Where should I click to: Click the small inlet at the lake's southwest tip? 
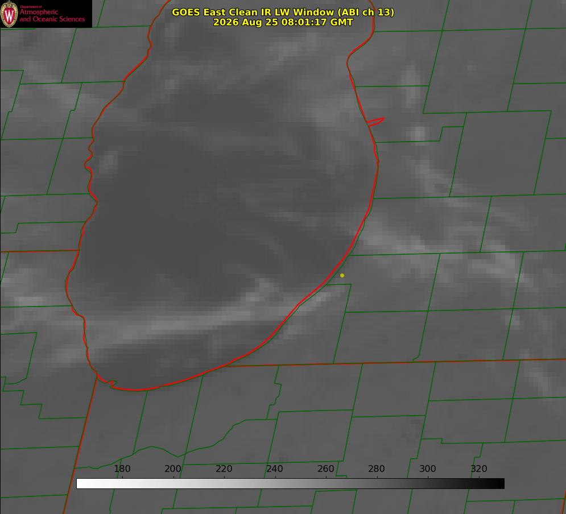tap(107, 381)
